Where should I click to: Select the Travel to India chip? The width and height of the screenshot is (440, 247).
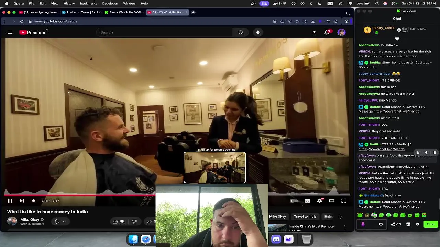point(305,217)
